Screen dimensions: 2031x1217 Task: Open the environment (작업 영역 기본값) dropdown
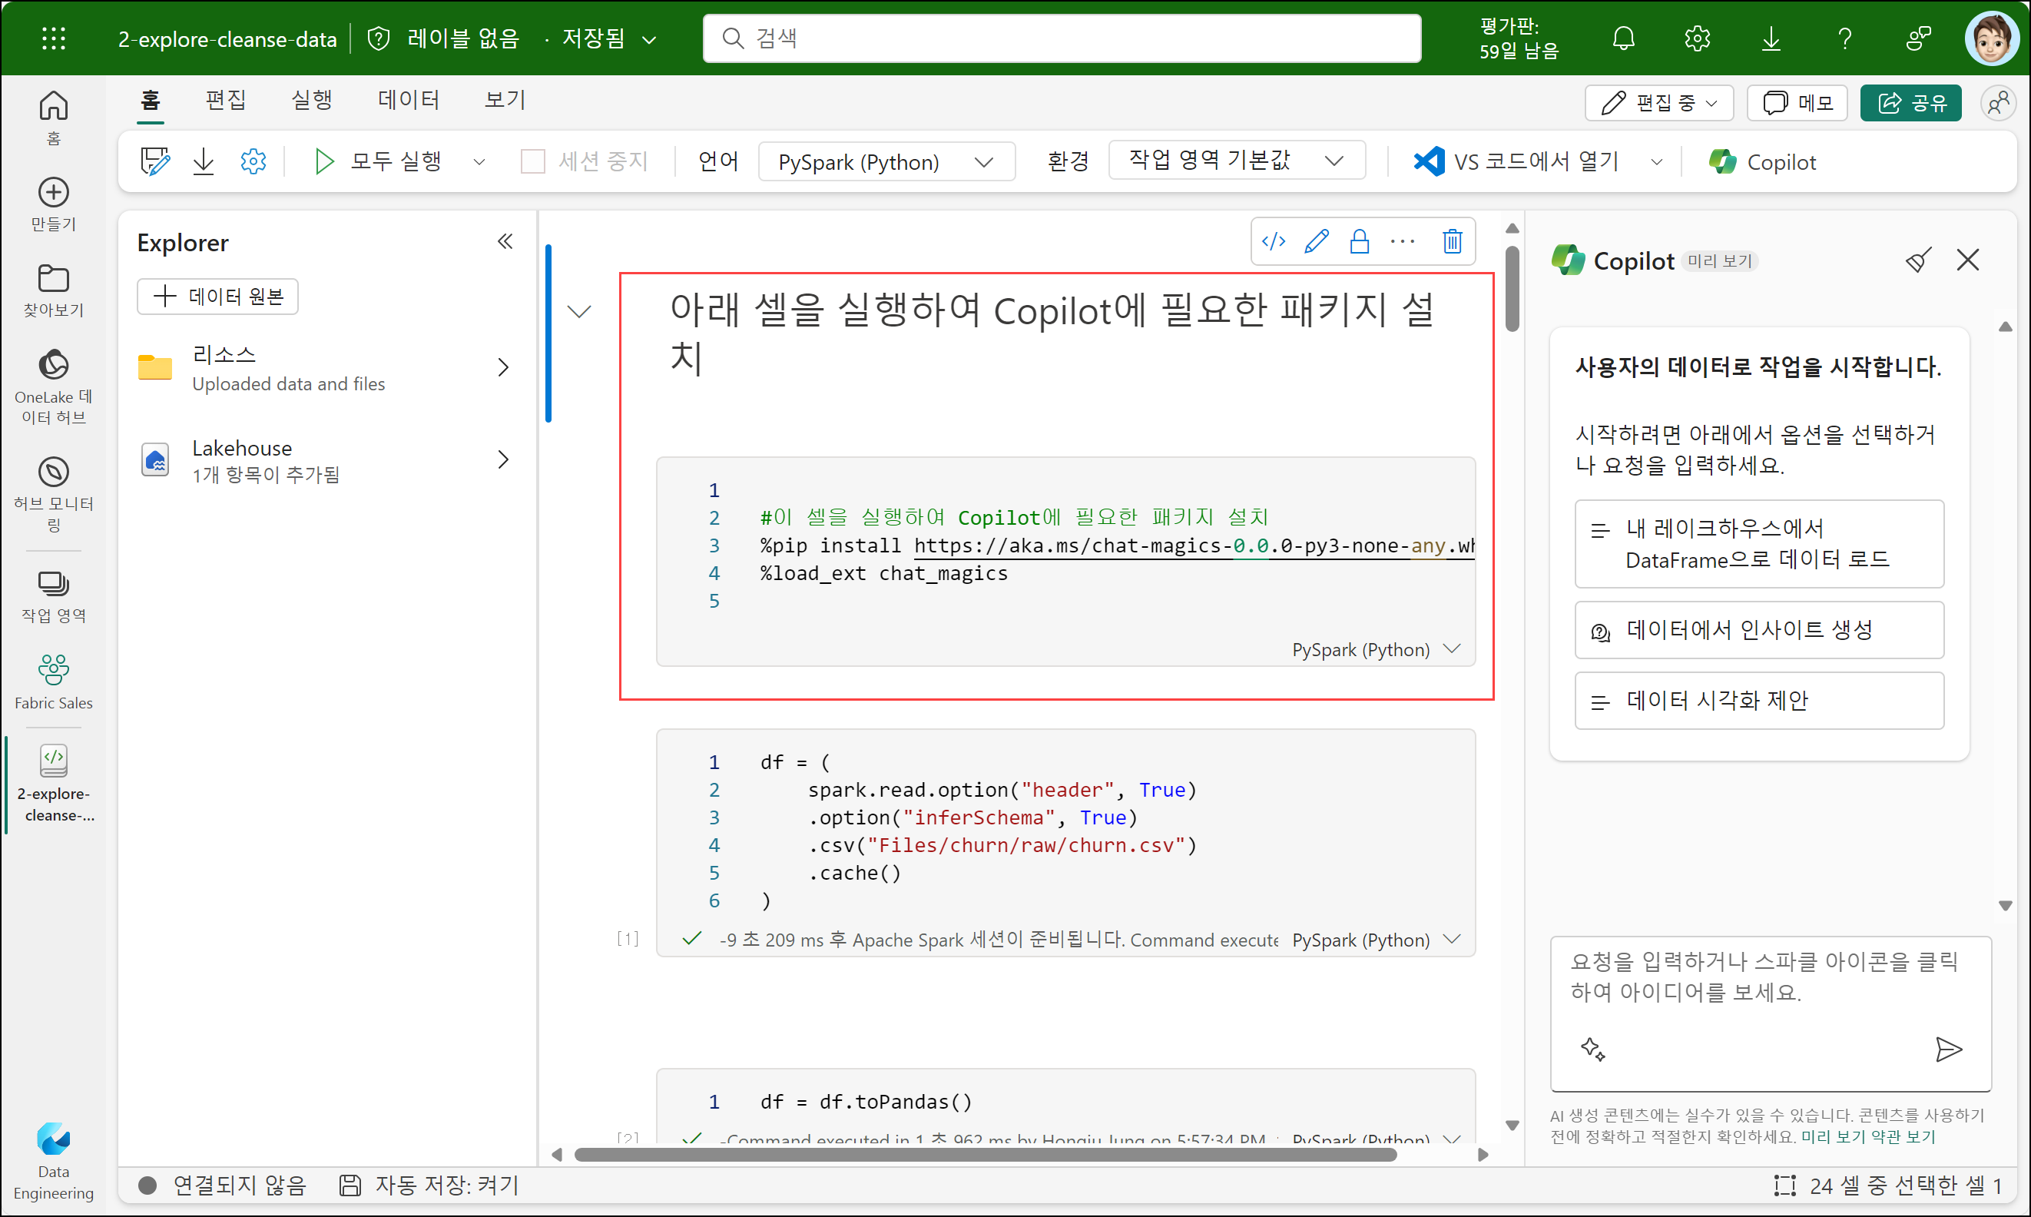1236,160
